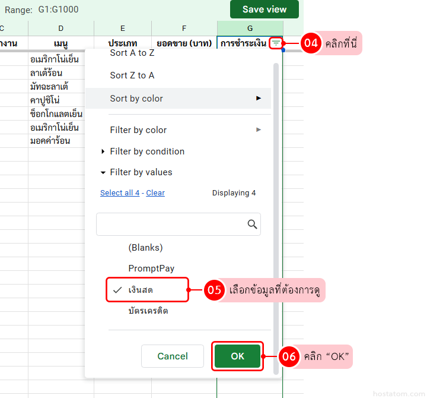Choose Sort A to Z
427x398 pixels.
[x=132, y=53]
